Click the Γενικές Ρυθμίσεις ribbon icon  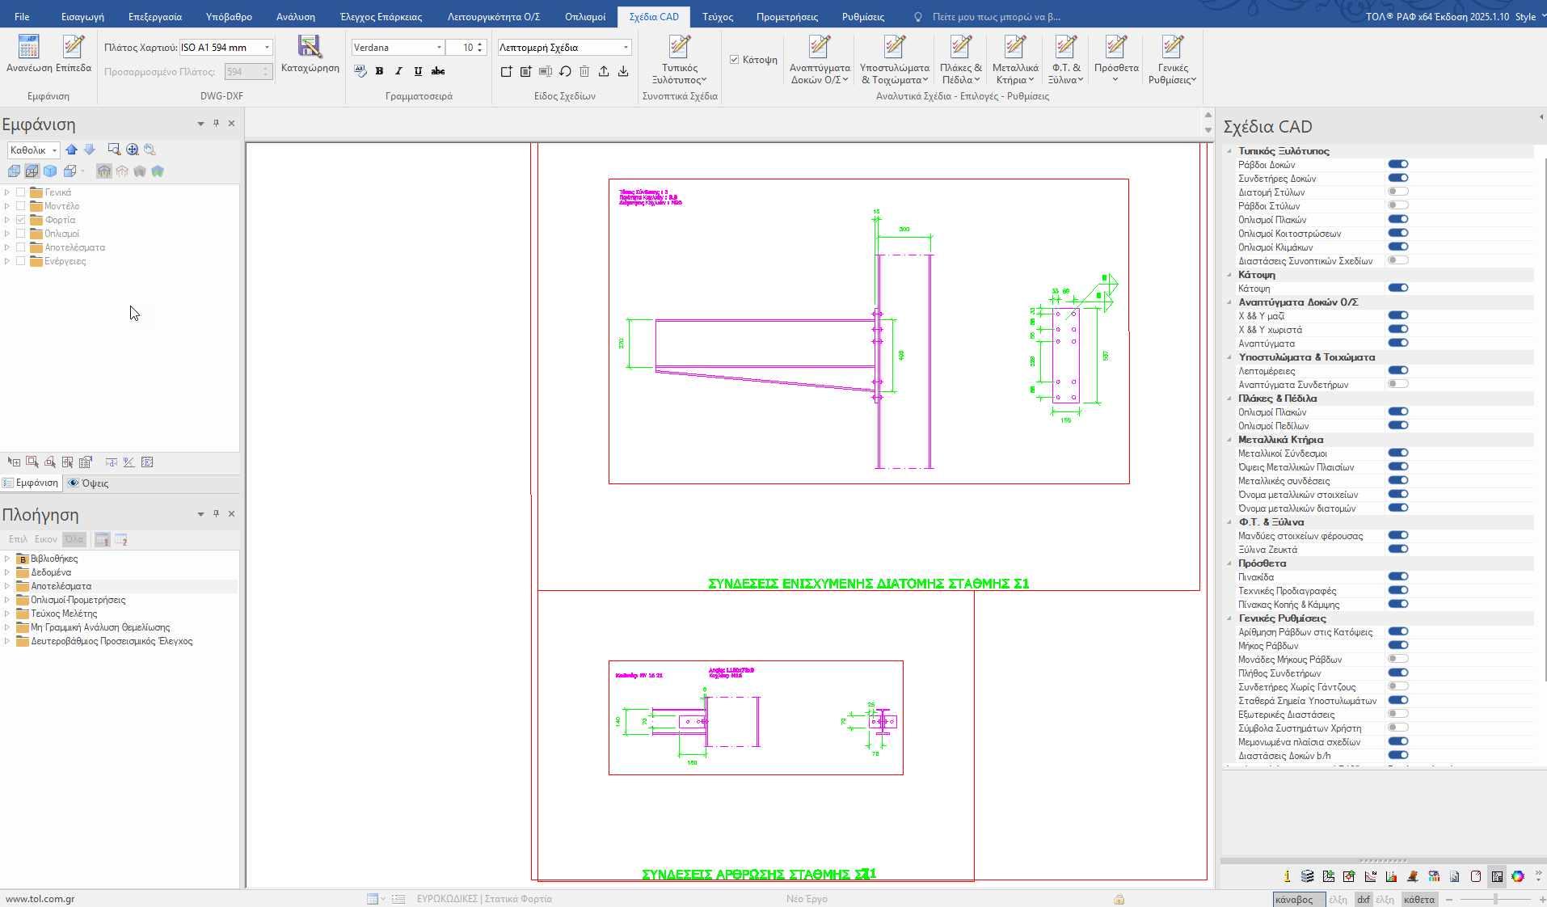1172,60
